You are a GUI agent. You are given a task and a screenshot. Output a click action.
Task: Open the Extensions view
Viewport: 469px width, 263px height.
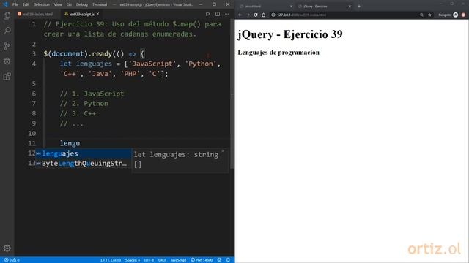(7, 76)
